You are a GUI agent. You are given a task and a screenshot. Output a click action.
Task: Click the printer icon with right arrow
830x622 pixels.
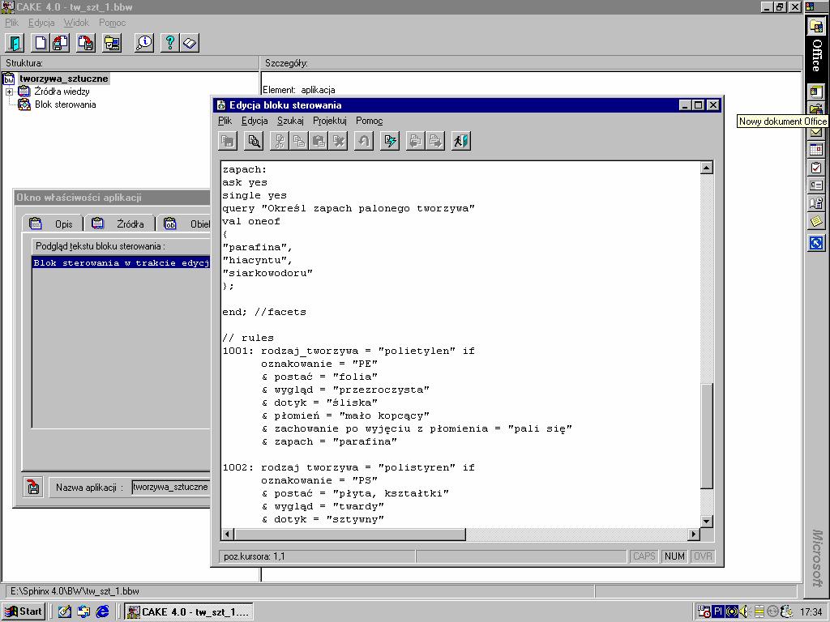click(435, 141)
